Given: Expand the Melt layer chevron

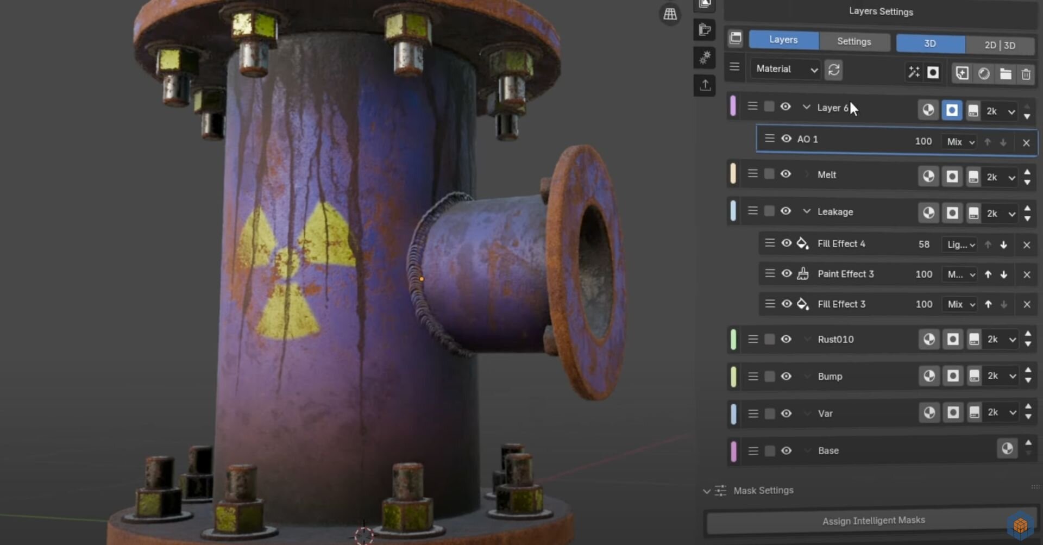Looking at the screenshot, I should [807, 174].
